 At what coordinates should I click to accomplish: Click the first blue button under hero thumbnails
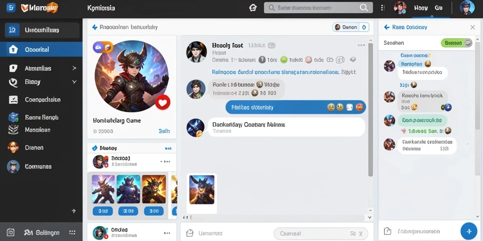tap(102, 211)
